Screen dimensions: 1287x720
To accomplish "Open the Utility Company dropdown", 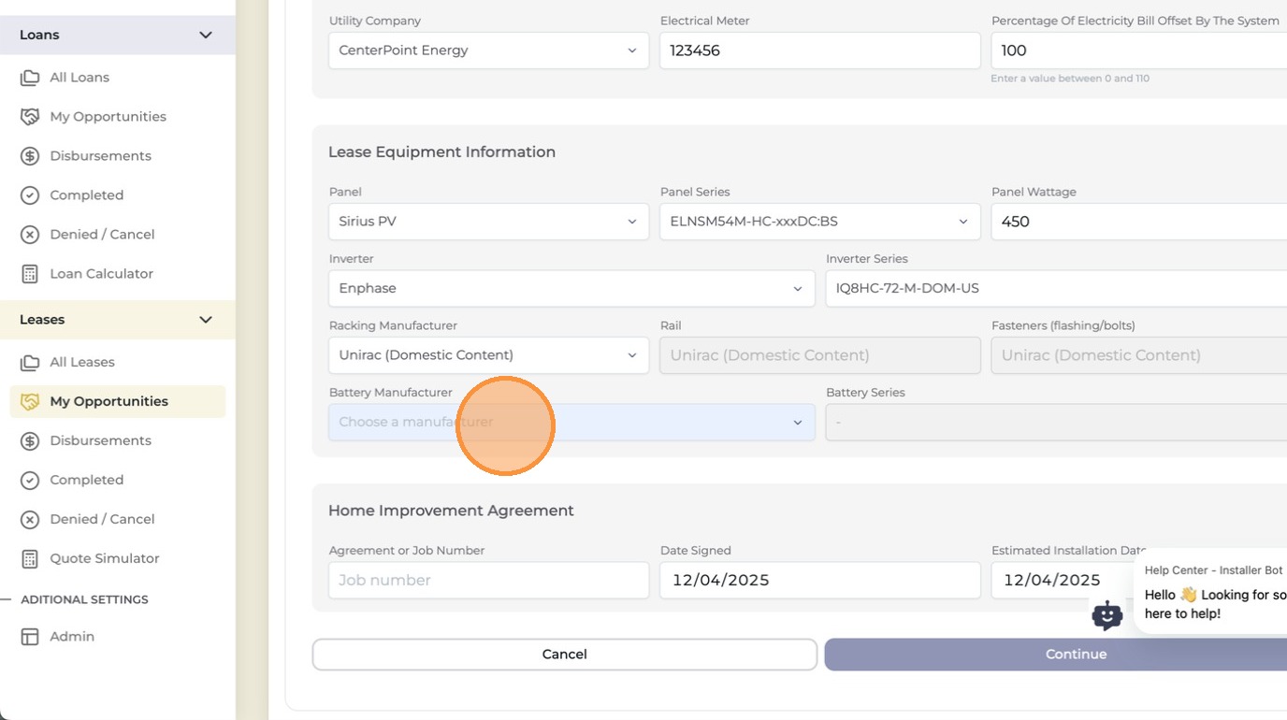I will click(x=488, y=50).
